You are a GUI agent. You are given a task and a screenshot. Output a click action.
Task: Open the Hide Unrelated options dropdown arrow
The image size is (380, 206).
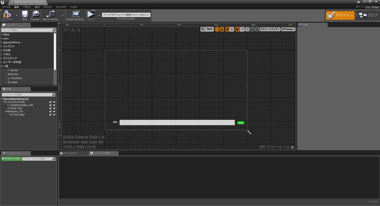pyautogui.click(x=62, y=15)
